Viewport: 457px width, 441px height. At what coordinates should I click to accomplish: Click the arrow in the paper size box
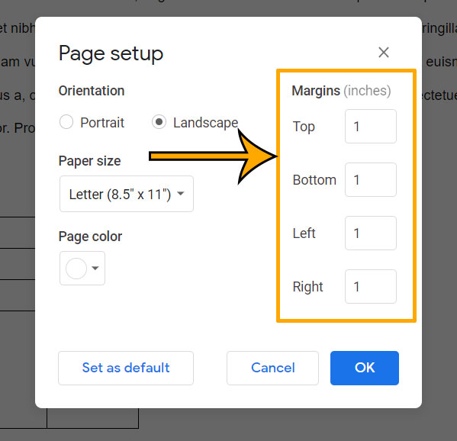pos(181,194)
